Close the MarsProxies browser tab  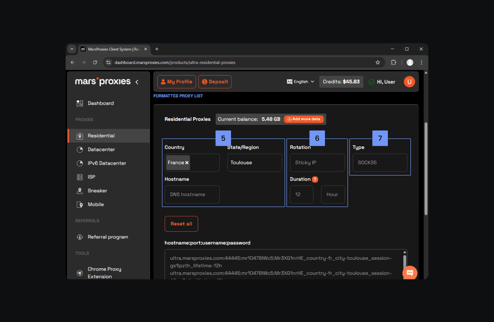tap(146, 49)
